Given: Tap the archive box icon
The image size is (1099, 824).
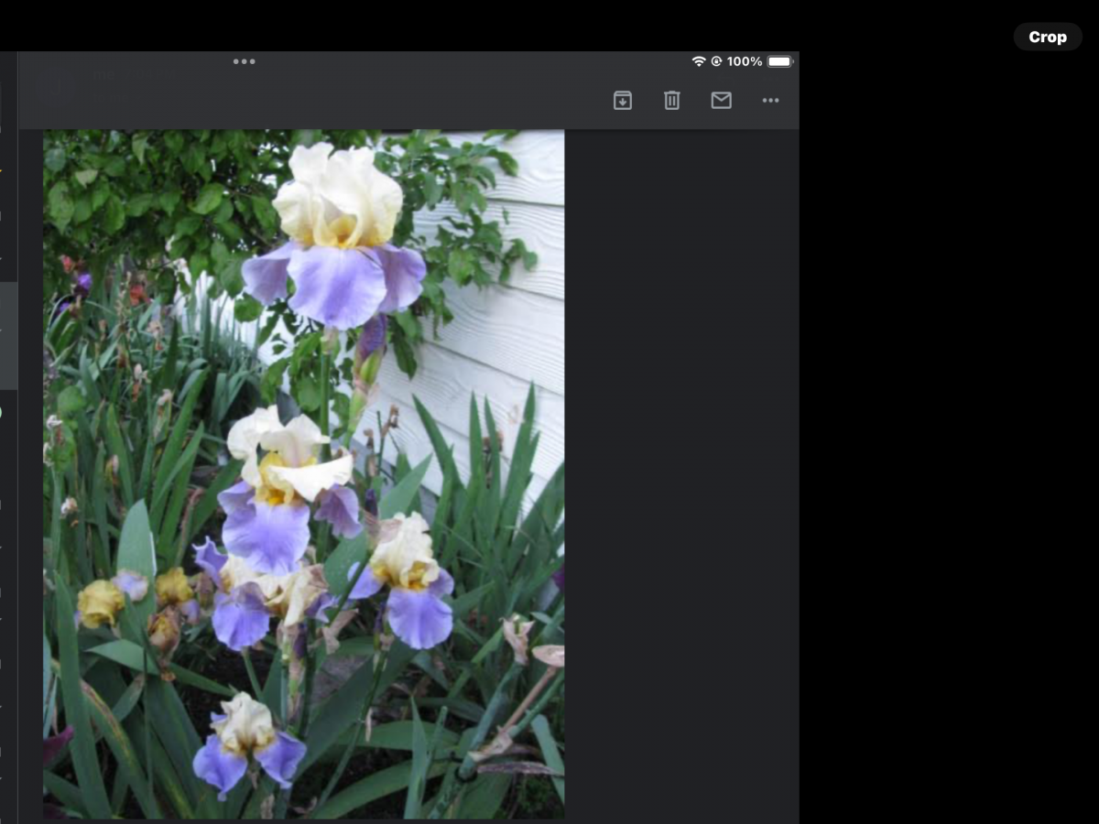Looking at the screenshot, I should coord(623,101).
